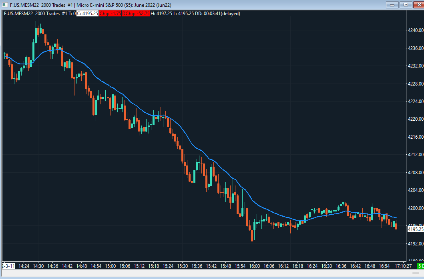The image size is (424, 279).
Task: Click the 16:48 time axis label
Action: coord(370,266)
